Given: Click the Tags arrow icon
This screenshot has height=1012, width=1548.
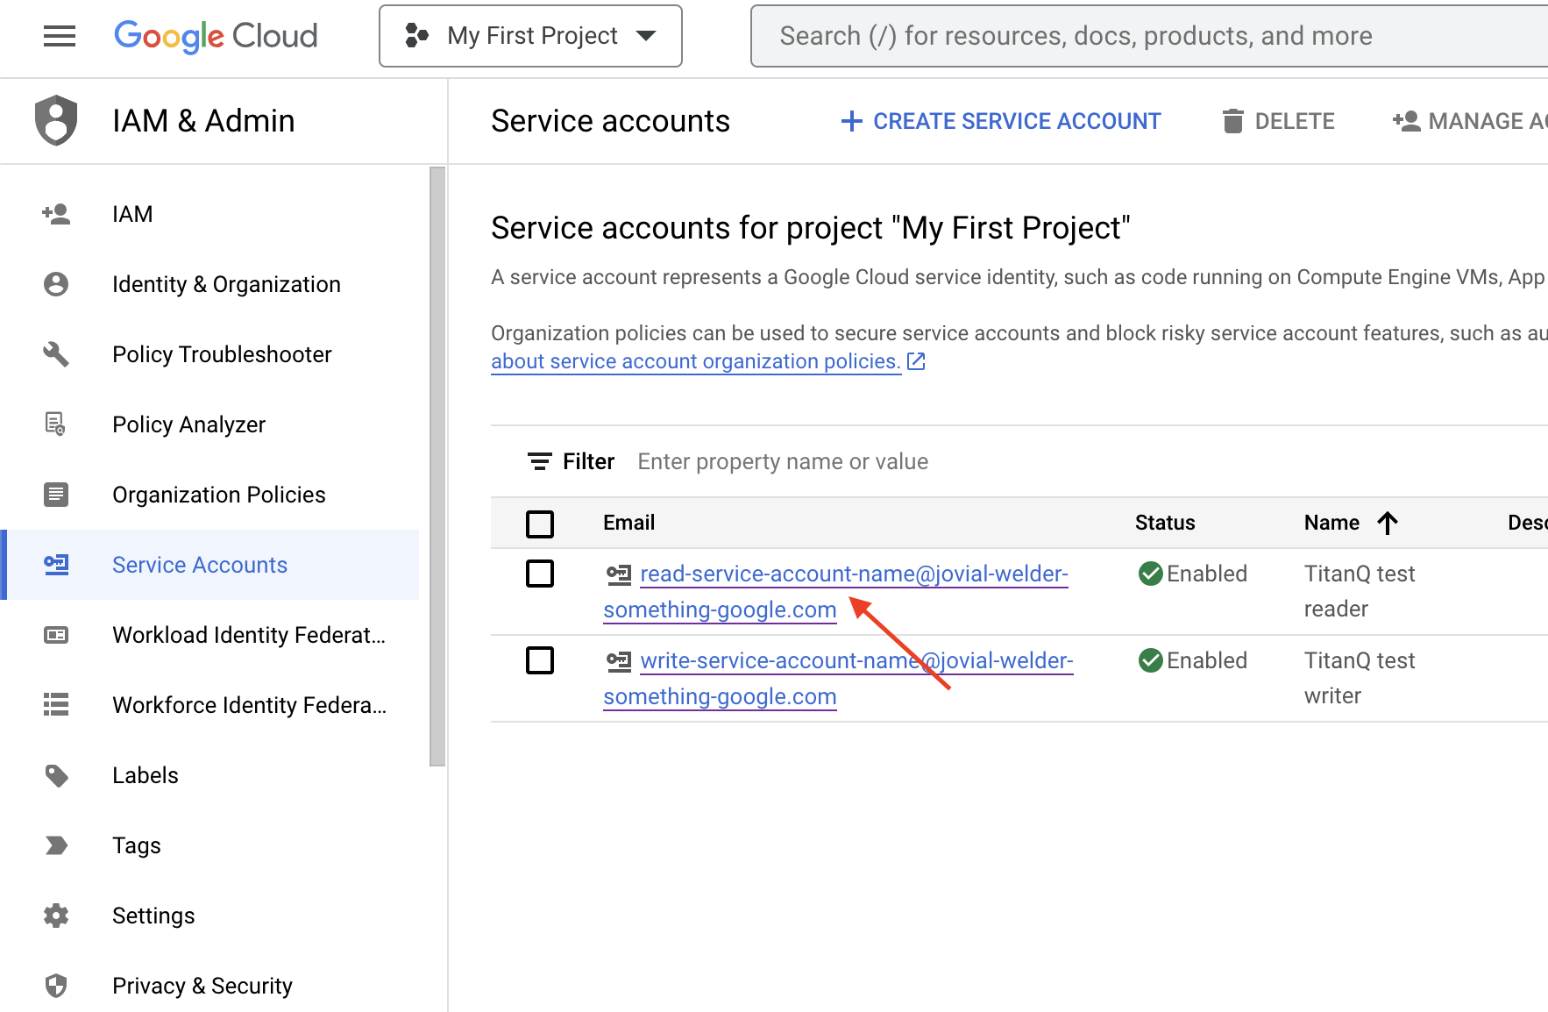Looking at the screenshot, I should (x=56, y=845).
